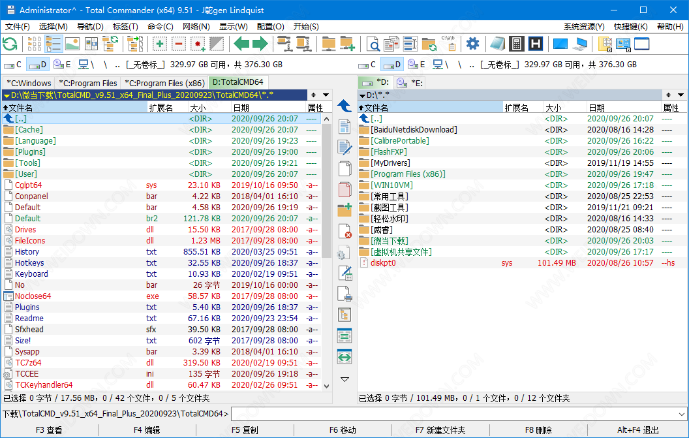
Task: Click the red minus unselect-group icon
Action: [x=178, y=44]
